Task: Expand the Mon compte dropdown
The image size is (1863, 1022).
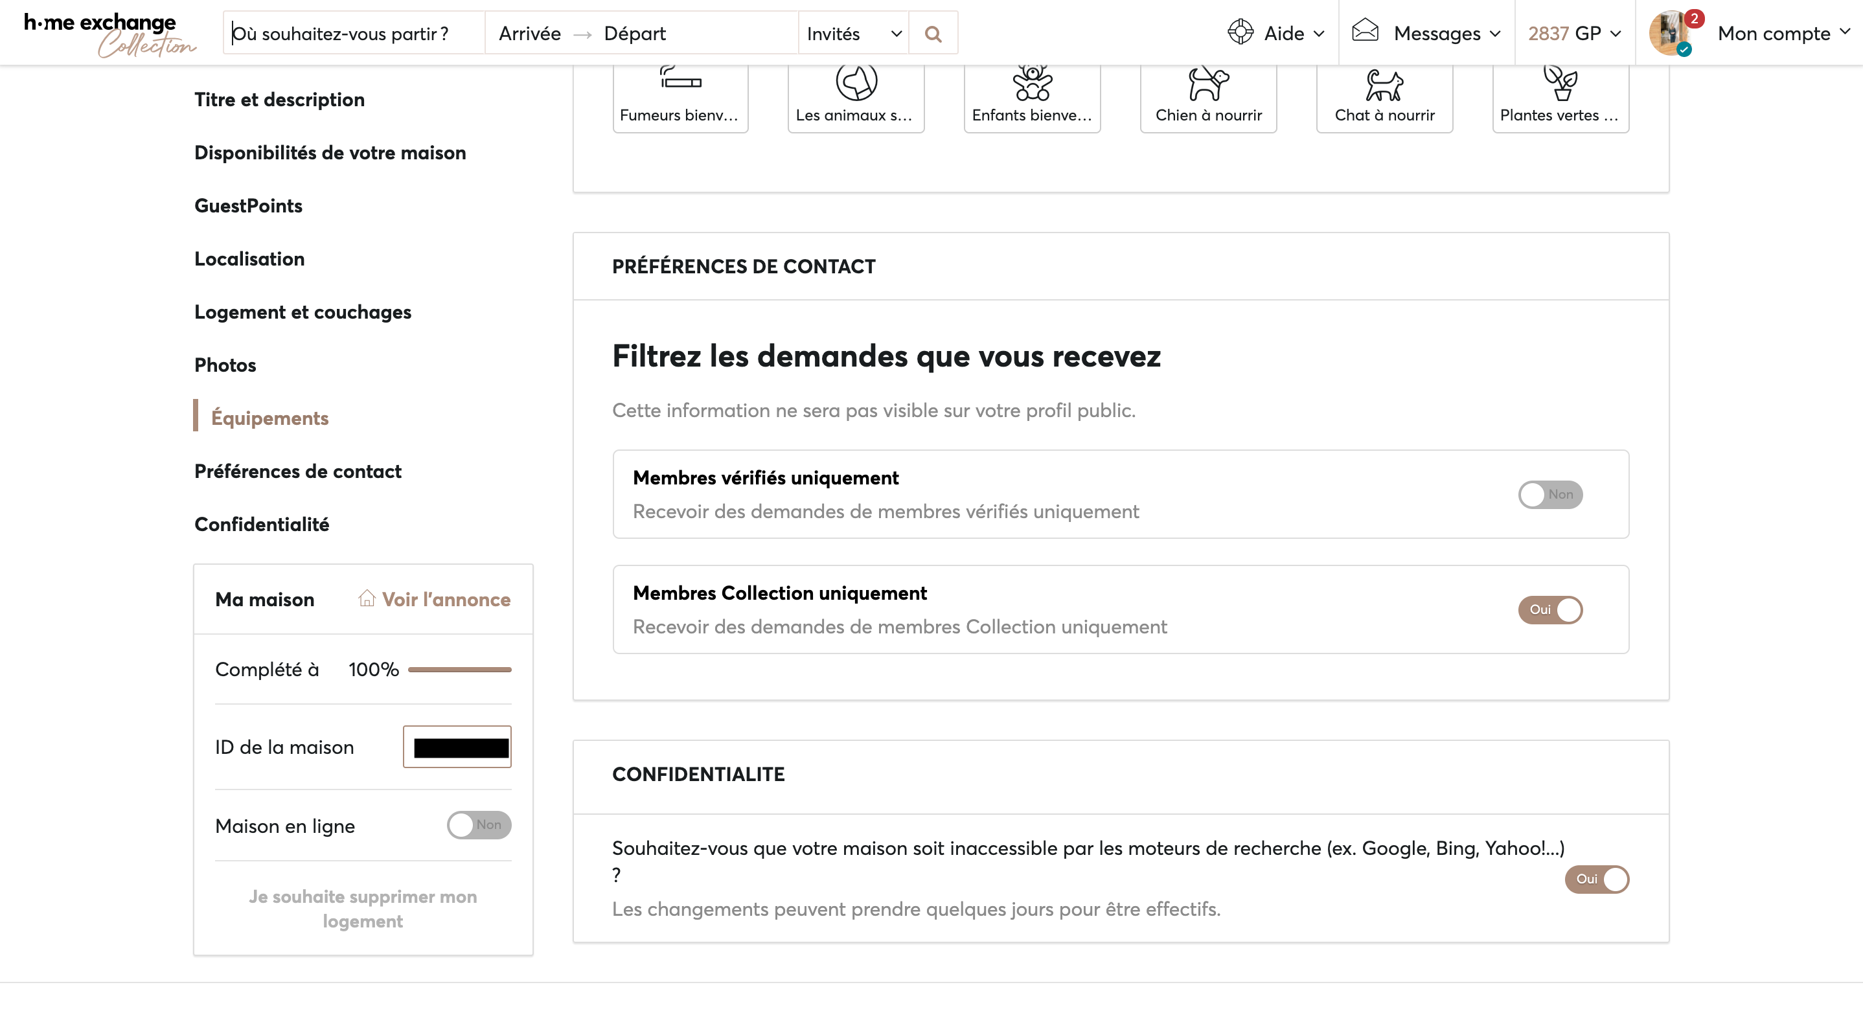Action: tap(1783, 33)
